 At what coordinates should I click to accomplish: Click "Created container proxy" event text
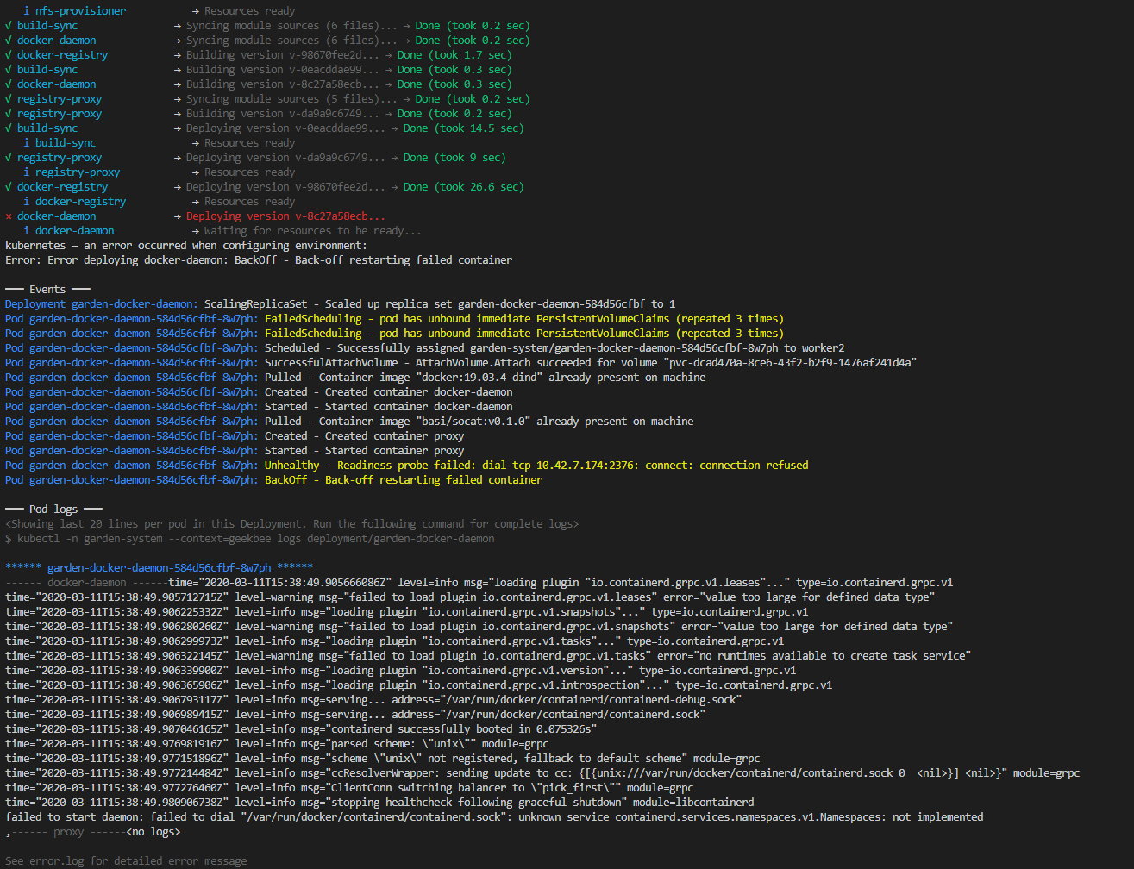pos(394,436)
